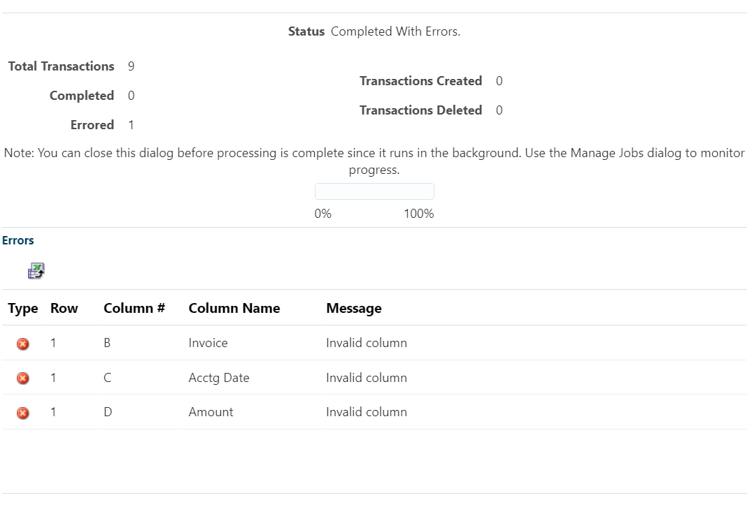This screenshot has width=752, height=507.
Task: Click the Errors section heading
Action: click(x=17, y=240)
